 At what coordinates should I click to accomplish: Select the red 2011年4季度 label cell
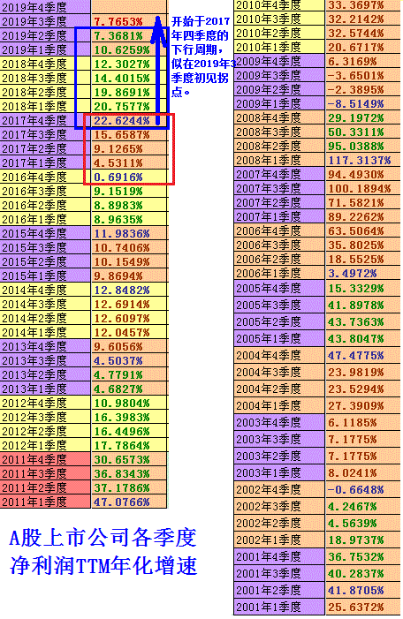tap(45, 459)
